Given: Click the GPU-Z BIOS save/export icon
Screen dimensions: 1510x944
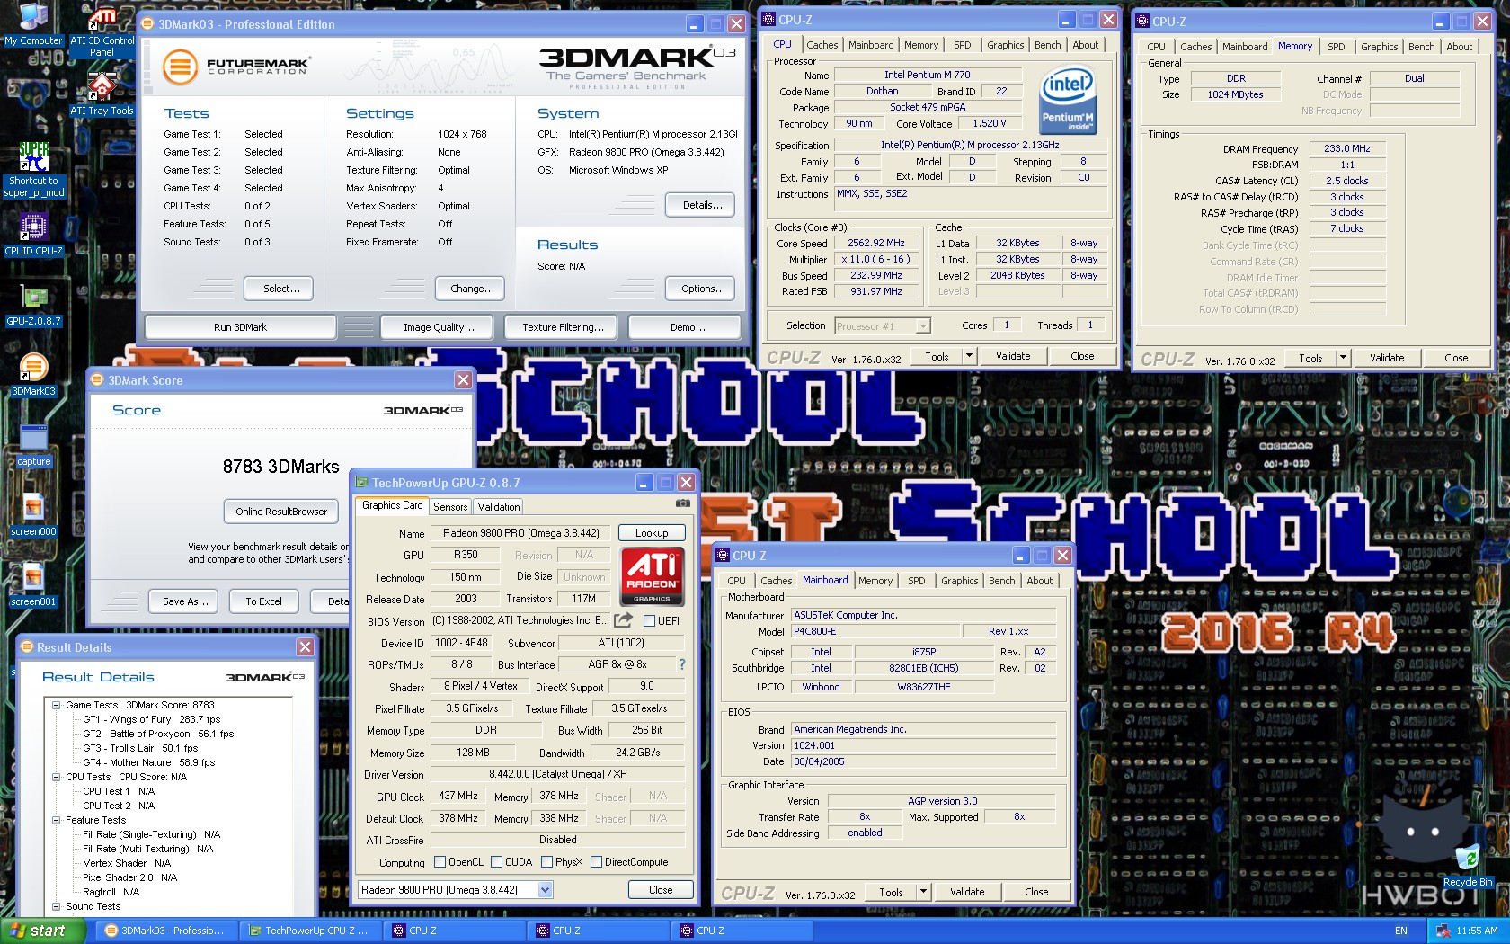Looking at the screenshot, I should 624,620.
